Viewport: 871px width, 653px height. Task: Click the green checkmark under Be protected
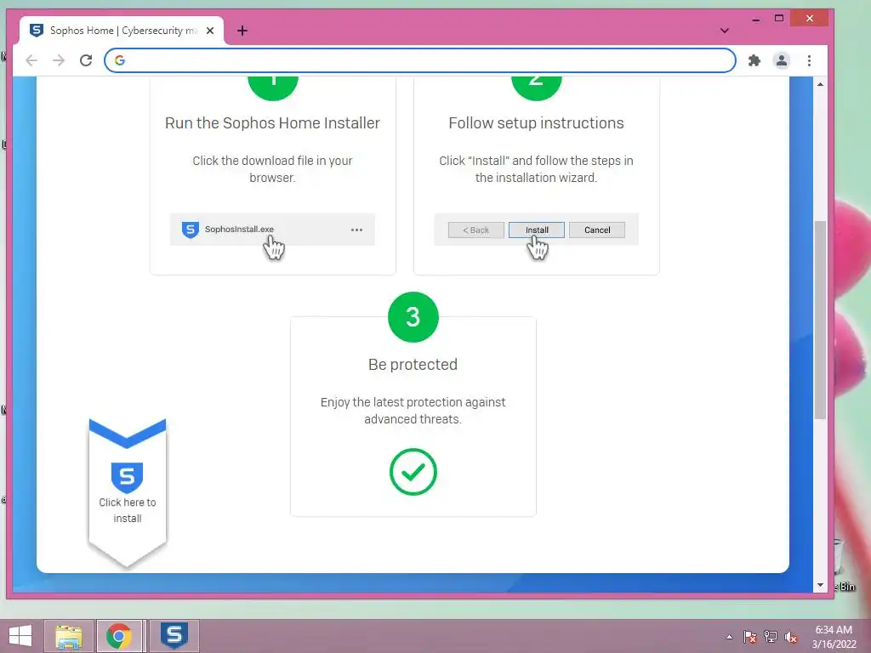(413, 471)
